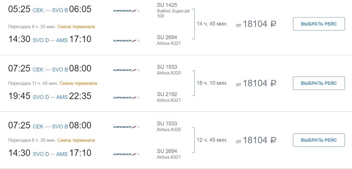Open CEK — SVO B route at 05:25

coord(50,10)
